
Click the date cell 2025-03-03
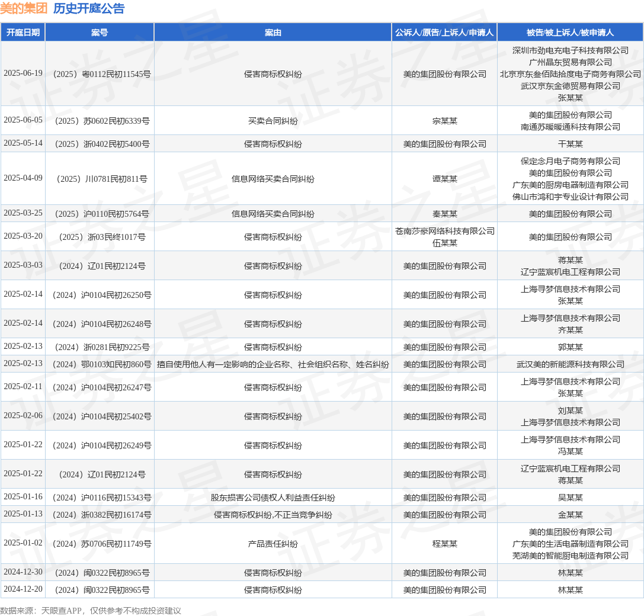tap(23, 265)
